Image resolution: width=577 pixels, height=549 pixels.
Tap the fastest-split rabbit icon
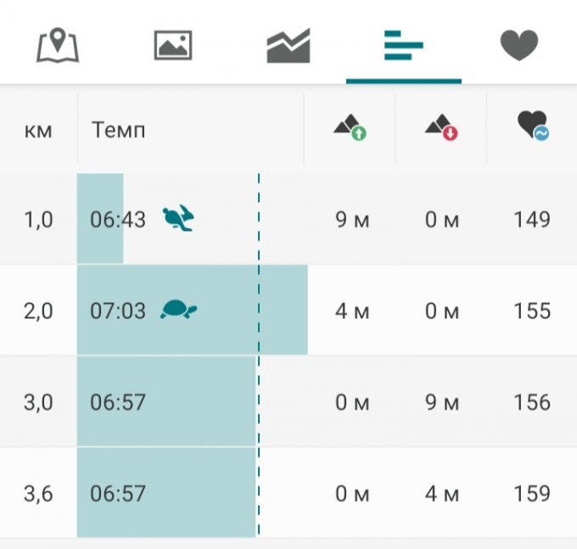179,219
